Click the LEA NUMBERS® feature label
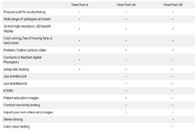The height and width of the screenshot is (130, 195). point(15,84)
